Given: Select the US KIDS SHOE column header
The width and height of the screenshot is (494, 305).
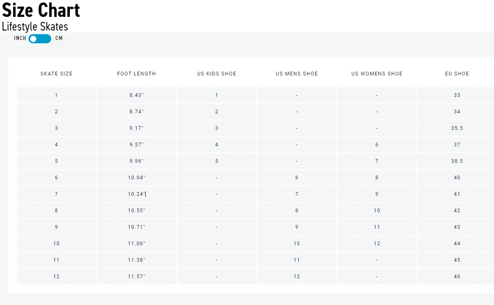Looking at the screenshot, I should coord(217,74).
